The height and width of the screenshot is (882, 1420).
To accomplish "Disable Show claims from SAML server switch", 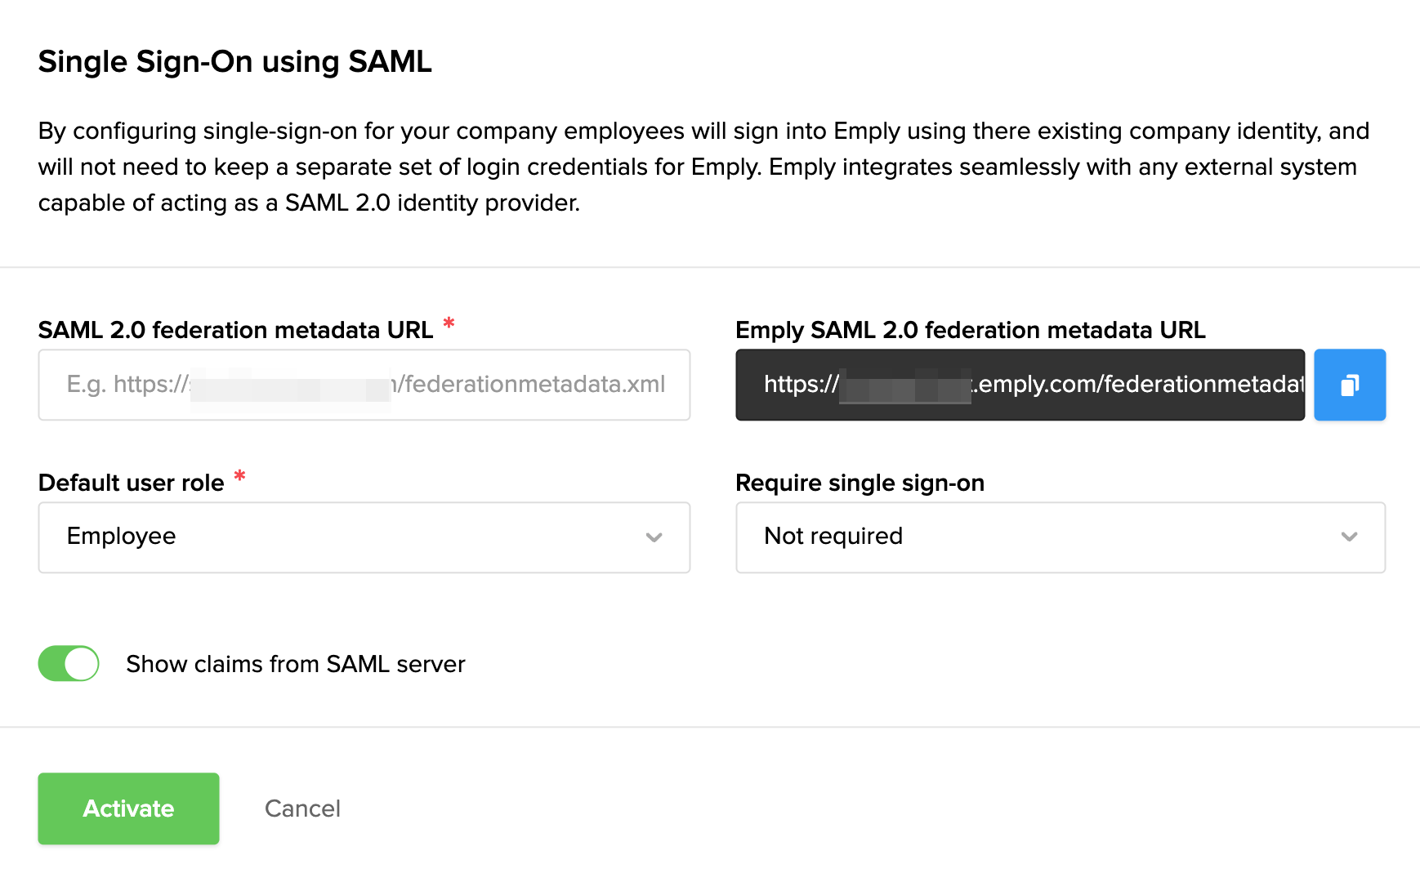I will click(69, 663).
